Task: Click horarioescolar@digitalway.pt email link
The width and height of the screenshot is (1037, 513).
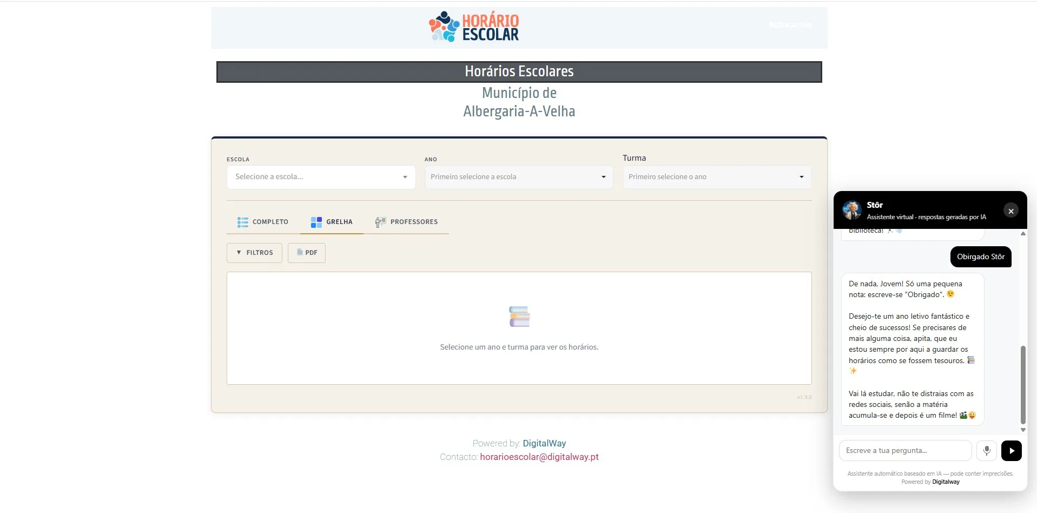Action: coord(539,457)
